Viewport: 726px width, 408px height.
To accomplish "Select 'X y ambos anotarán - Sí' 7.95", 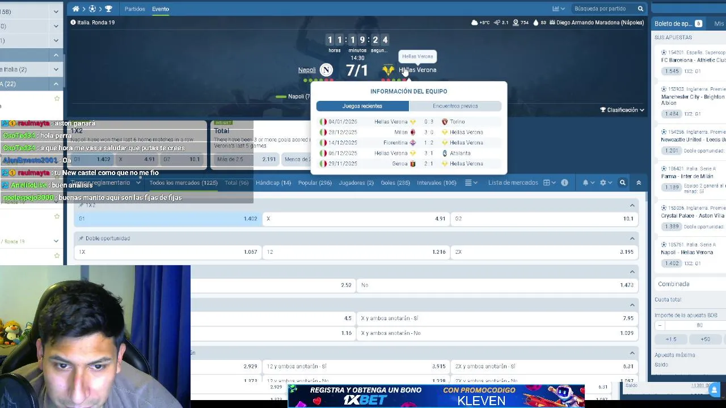I will coord(497,318).
